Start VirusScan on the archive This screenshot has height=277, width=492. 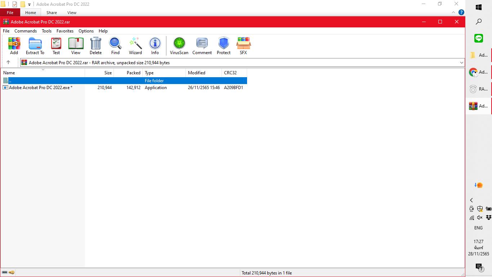click(x=179, y=45)
